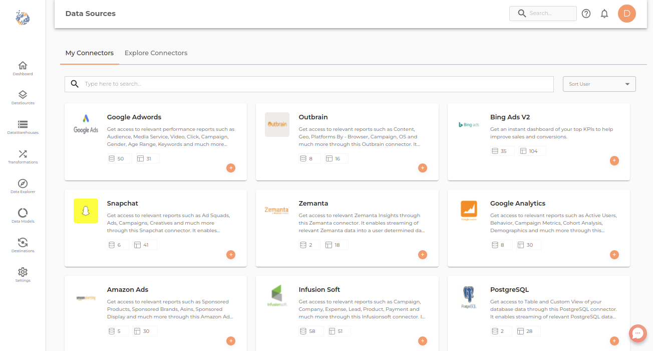Click the PostgreSQL elephant logo
The width and height of the screenshot is (653, 351).
pyautogui.click(x=469, y=297)
